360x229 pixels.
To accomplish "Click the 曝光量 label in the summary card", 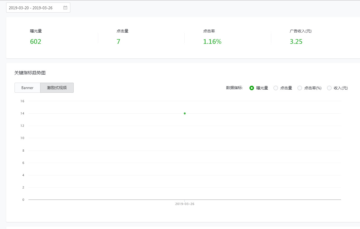I will pyautogui.click(x=36, y=31).
